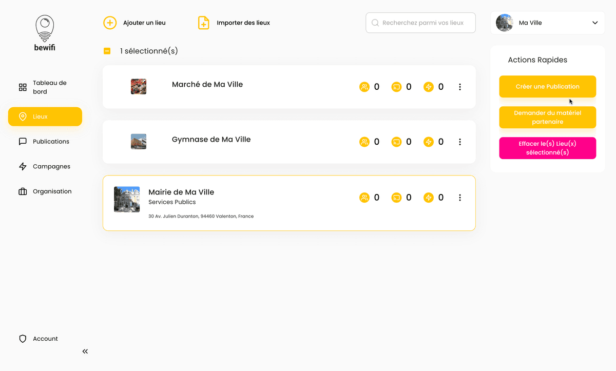Click the lightning campaigns icon on Mairie de Ma Ville
Viewport: 616px width, 371px height.
429,197
